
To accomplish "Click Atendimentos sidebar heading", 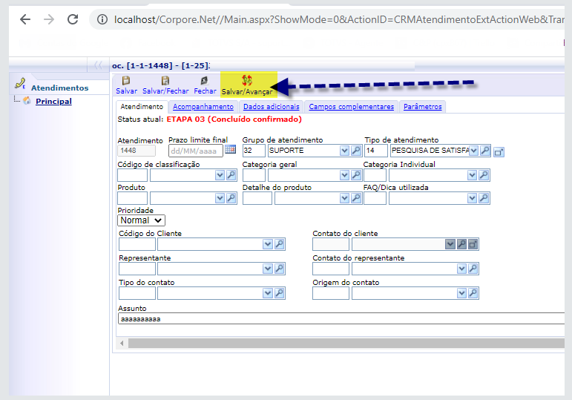I will click(60, 88).
